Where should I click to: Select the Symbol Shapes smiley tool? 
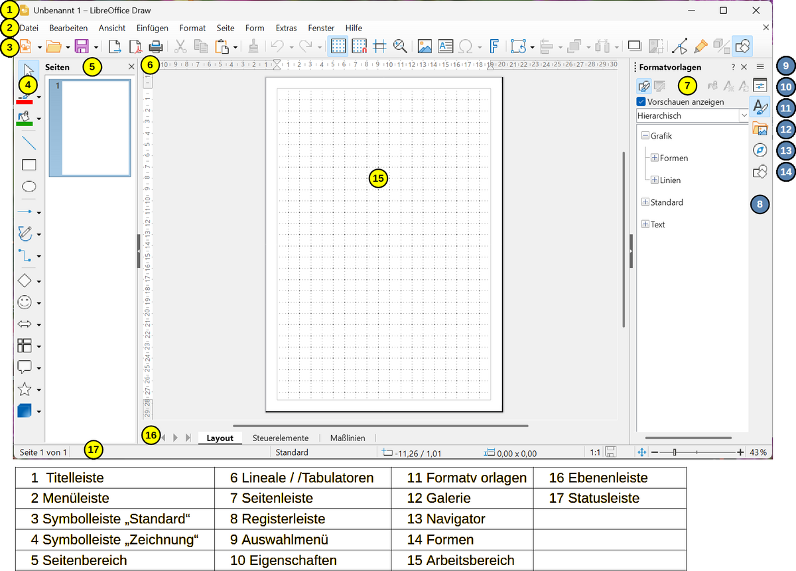[x=25, y=302]
